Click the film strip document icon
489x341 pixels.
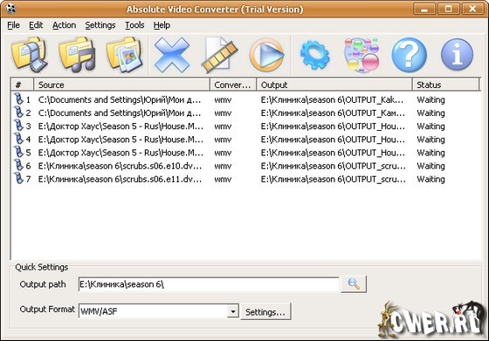tap(219, 55)
